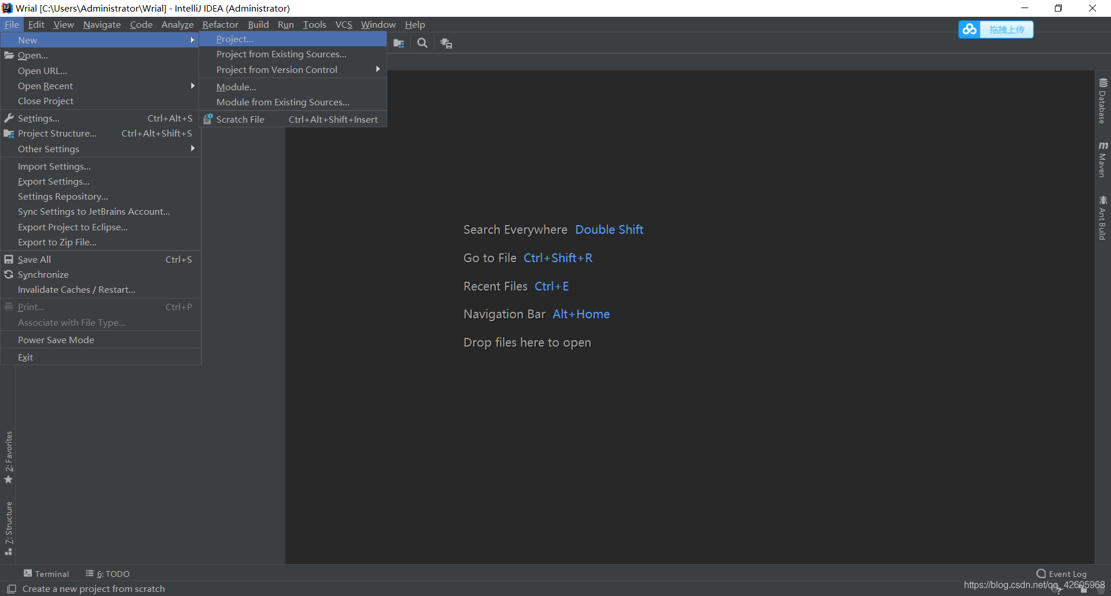Open the VCS menu
Viewport: 1111px width, 596px height.
[x=344, y=24]
